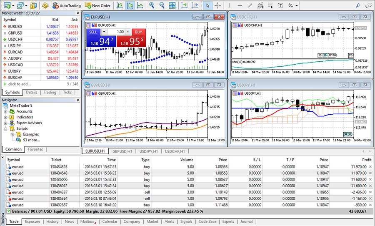Click the Market Watch coins icon

point(33,5)
